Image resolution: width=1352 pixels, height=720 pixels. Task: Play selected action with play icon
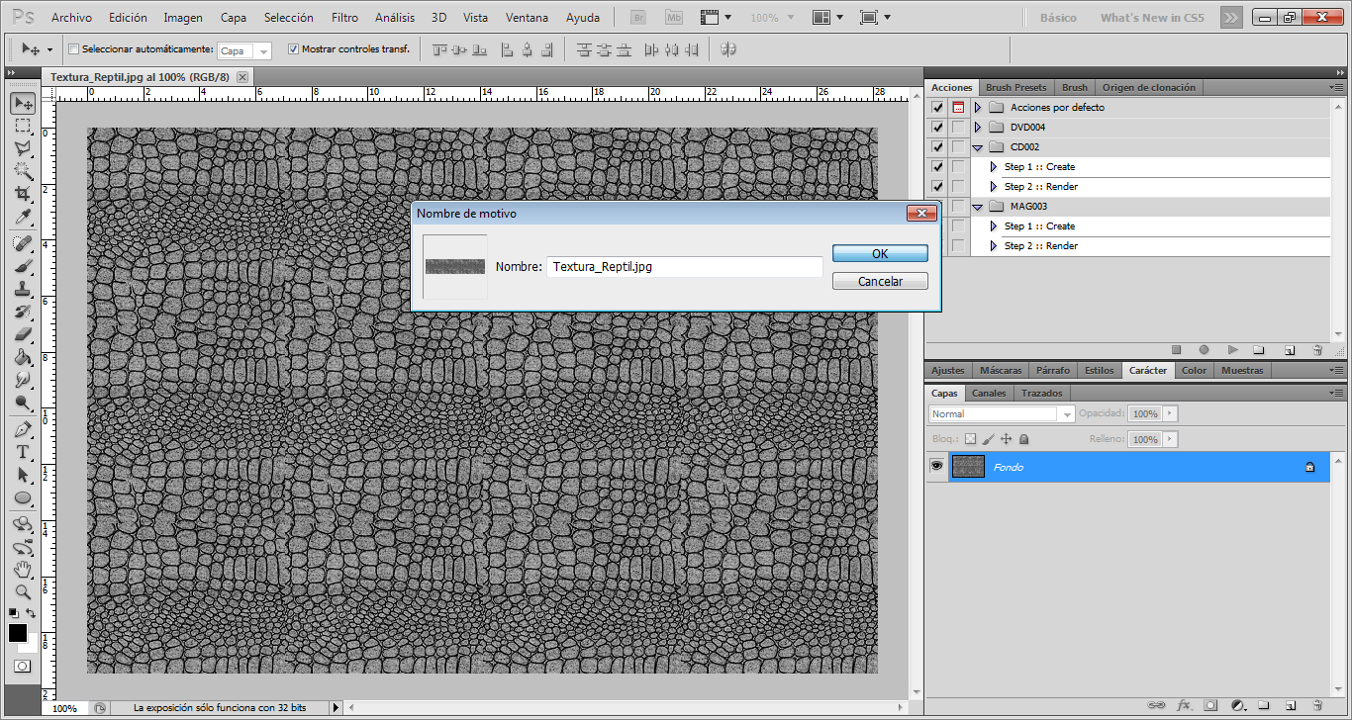[1232, 350]
